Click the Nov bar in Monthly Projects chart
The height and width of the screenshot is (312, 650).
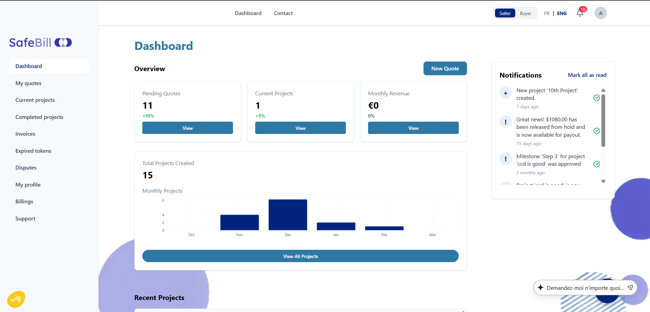[x=239, y=222]
